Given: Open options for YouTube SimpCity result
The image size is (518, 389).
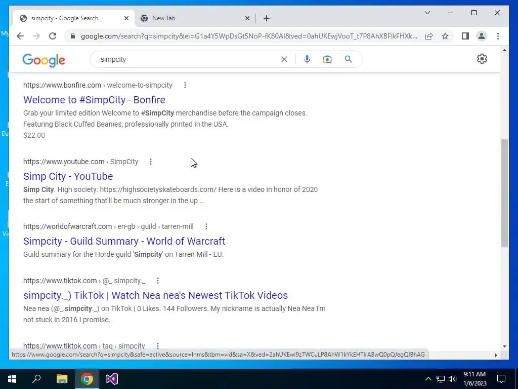Looking at the screenshot, I should coord(151,162).
